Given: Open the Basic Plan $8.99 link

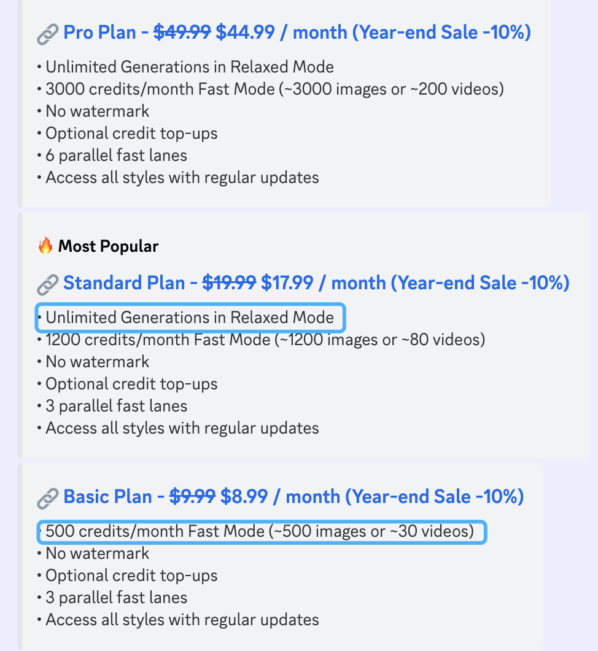Looking at the screenshot, I should (293, 497).
